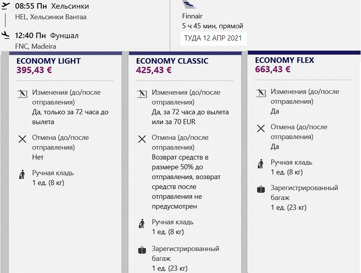Click the arrival plane icon beside 12:40

5,34
